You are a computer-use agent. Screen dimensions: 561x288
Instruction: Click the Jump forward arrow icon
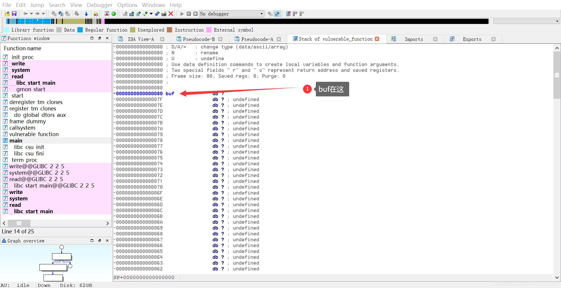coord(37,14)
